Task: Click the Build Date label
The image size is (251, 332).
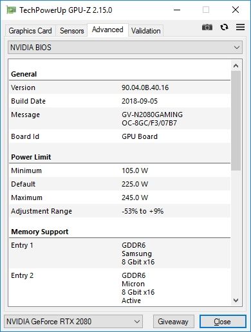Action: pos(28,101)
